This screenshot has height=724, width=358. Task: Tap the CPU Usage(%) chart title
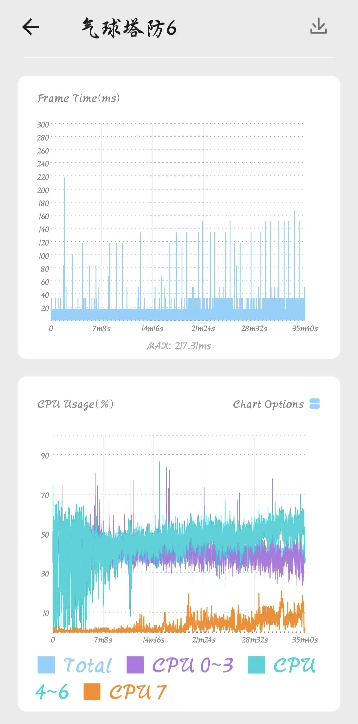click(75, 404)
